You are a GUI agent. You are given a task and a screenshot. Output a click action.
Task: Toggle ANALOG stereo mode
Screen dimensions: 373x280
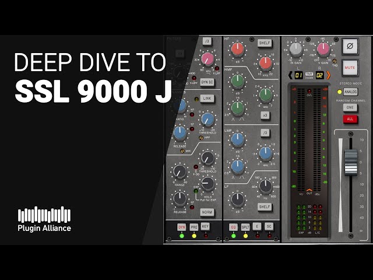[351, 92]
